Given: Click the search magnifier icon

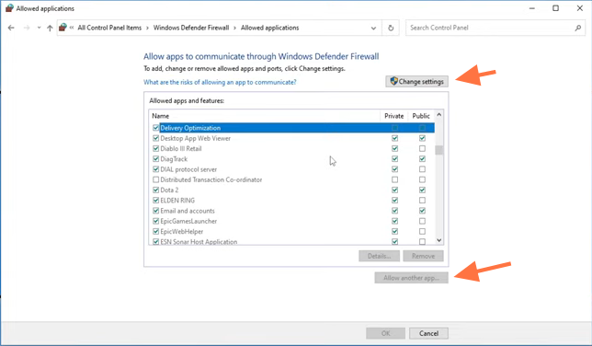Looking at the screenshot, I should pos(577,28).
